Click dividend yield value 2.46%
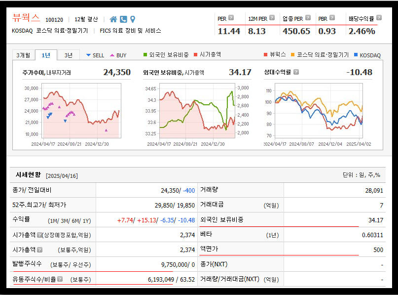 pos(362,31)
